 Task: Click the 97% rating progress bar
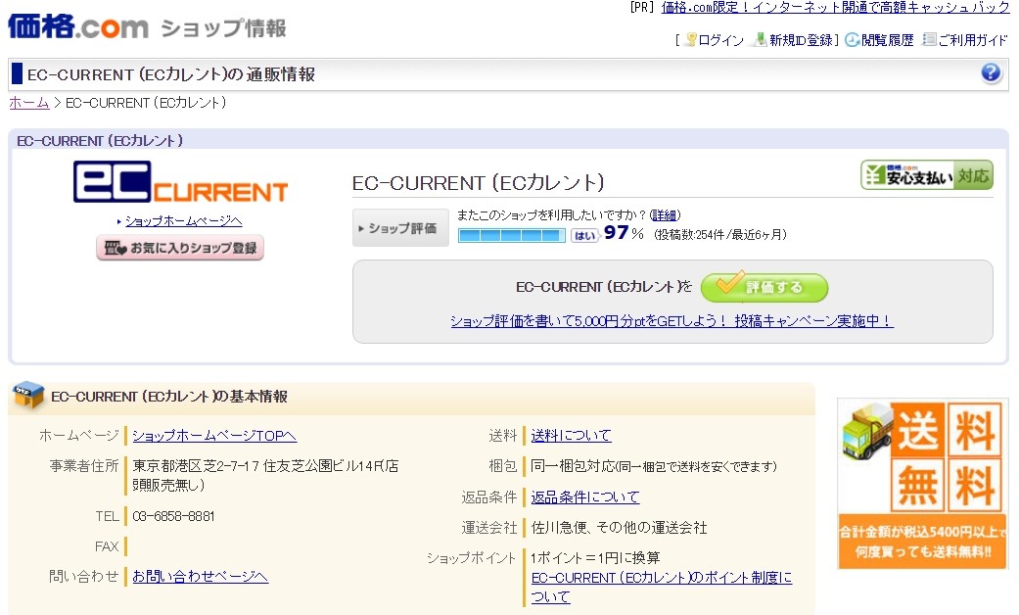[512, 235]
